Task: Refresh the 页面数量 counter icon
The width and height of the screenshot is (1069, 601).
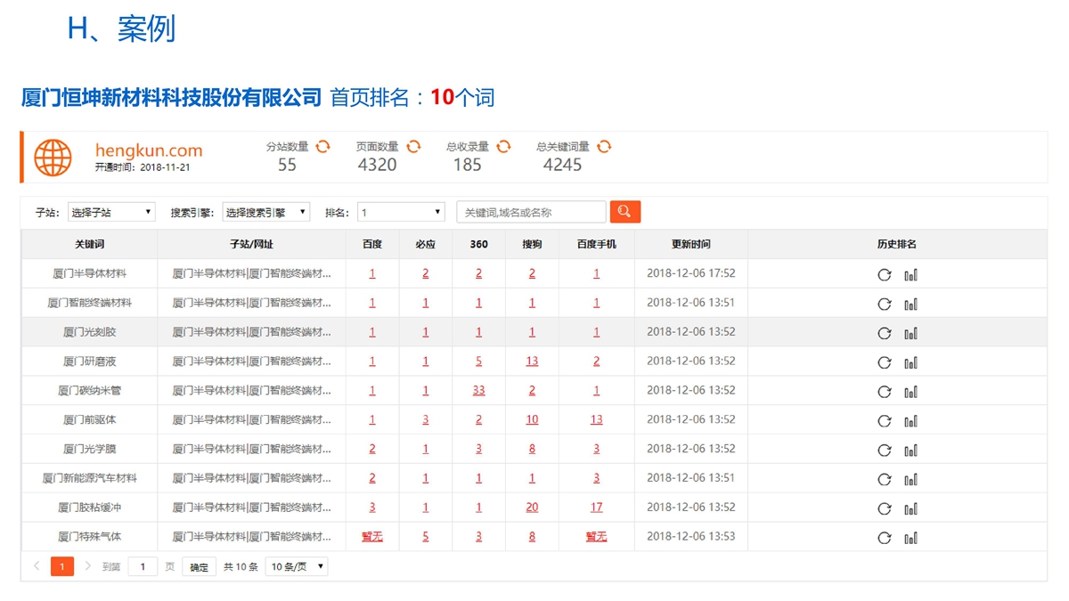Action: 413,147
